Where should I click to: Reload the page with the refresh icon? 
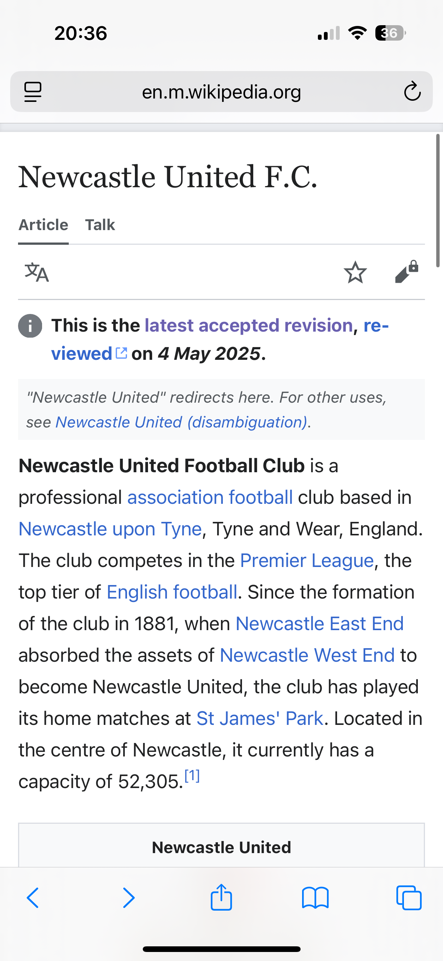(x=412, y=91)
